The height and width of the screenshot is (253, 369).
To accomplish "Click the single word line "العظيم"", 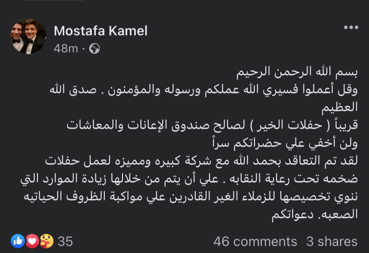I will tap(340, 108).
